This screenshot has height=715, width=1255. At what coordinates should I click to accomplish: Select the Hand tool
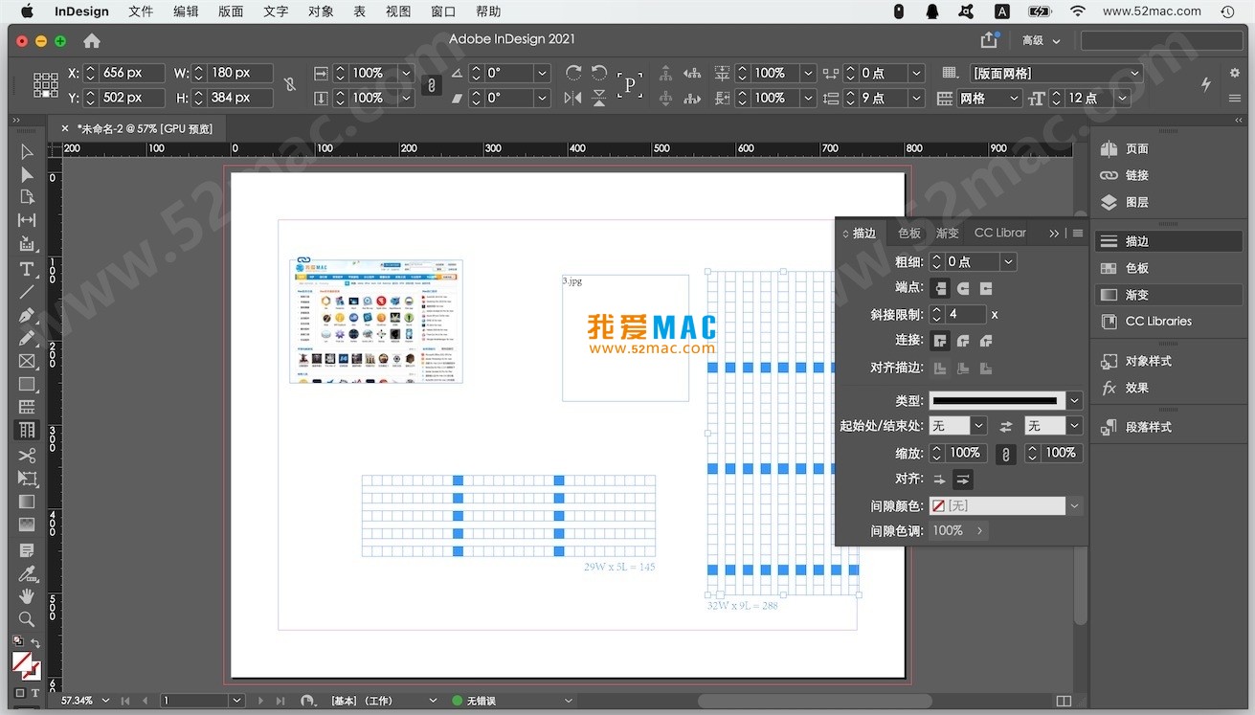click(27, 596)
